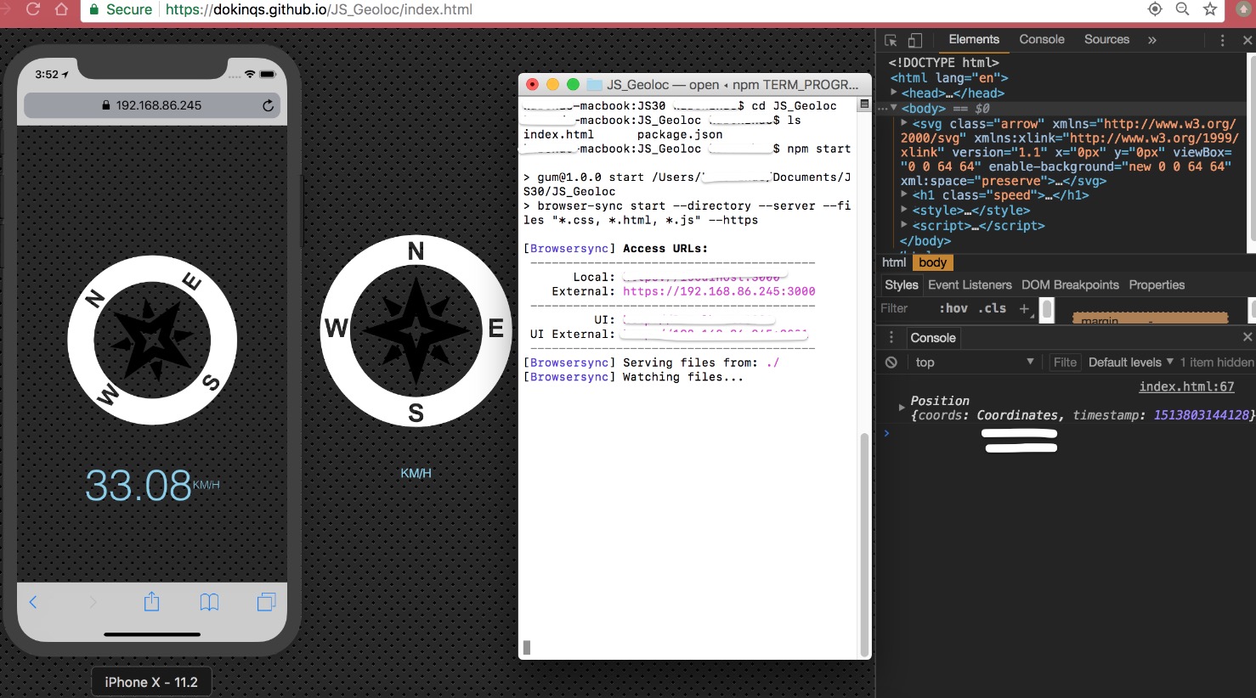Bookmark the page with the star icon
Screen dimensions: 1256x698
click(1210, 8)
